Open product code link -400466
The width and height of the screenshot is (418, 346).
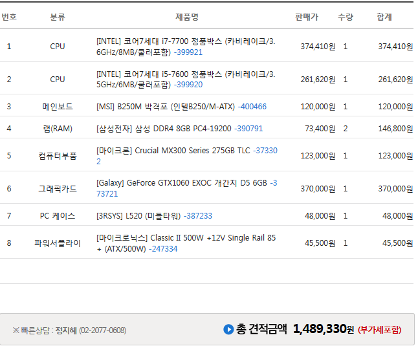[252, 107]
